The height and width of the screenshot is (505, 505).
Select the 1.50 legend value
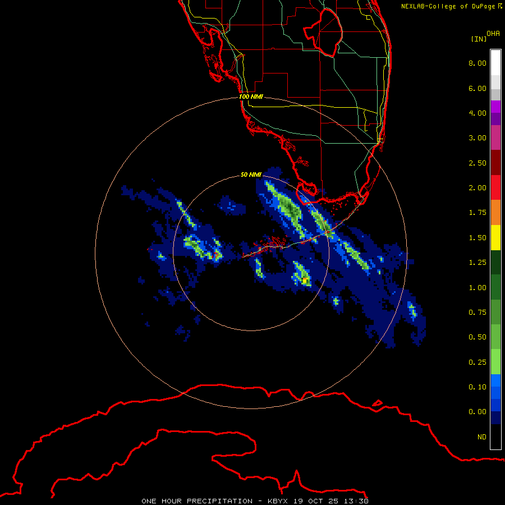pos(478,238)
